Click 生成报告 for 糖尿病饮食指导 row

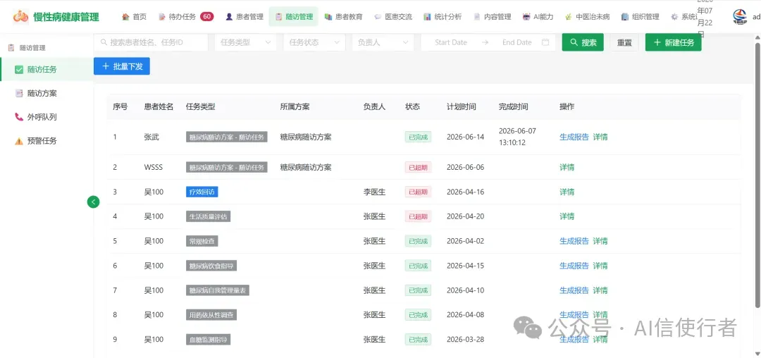[x=574, y=266]
